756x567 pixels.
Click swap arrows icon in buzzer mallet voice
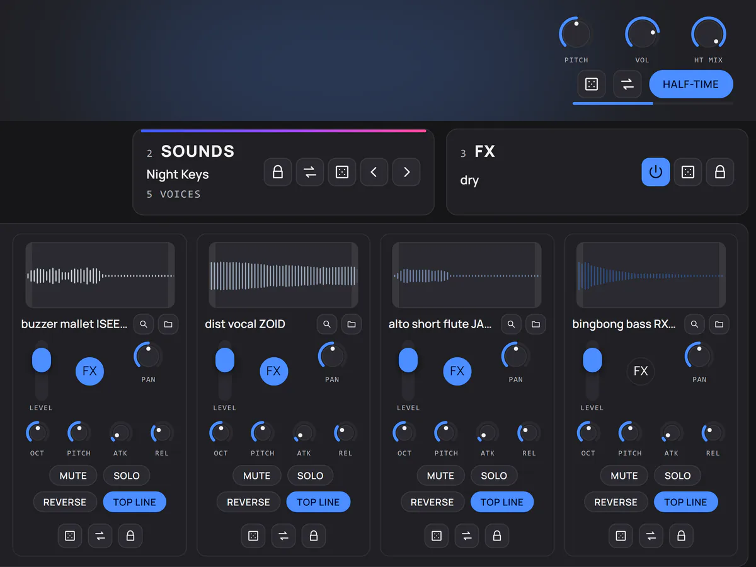pos(100,535)
